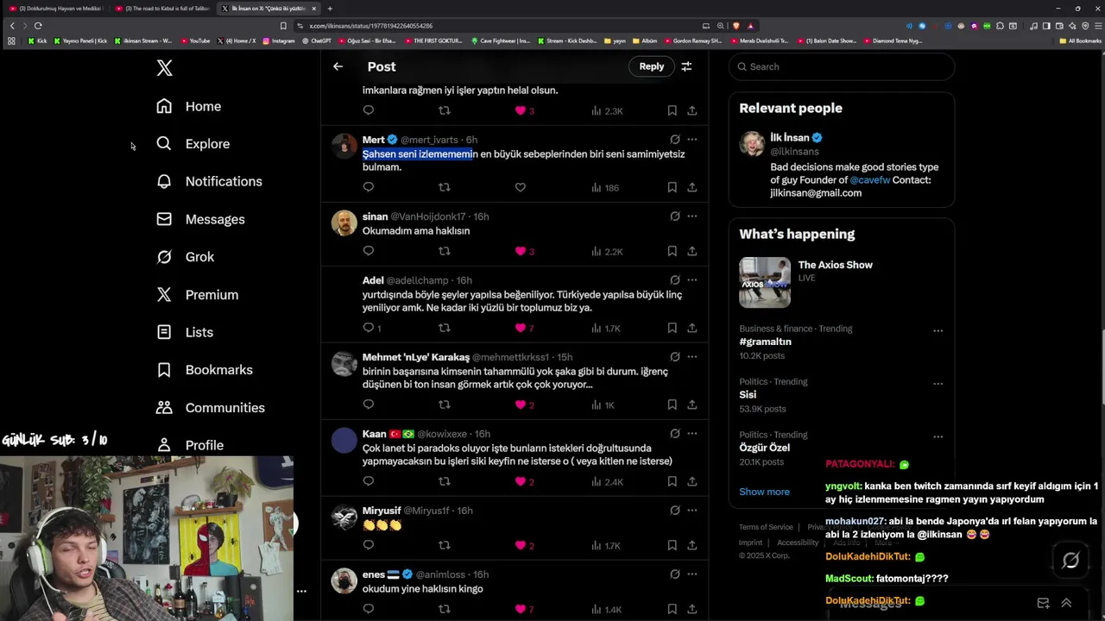Screen dimensions: 1105x621
Task: Switch to The road to Kabul tab
Action: (162, 9)
